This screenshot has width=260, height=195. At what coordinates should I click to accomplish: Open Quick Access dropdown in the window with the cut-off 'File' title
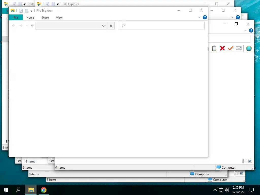pyautogui.click(x=25, y=4)
